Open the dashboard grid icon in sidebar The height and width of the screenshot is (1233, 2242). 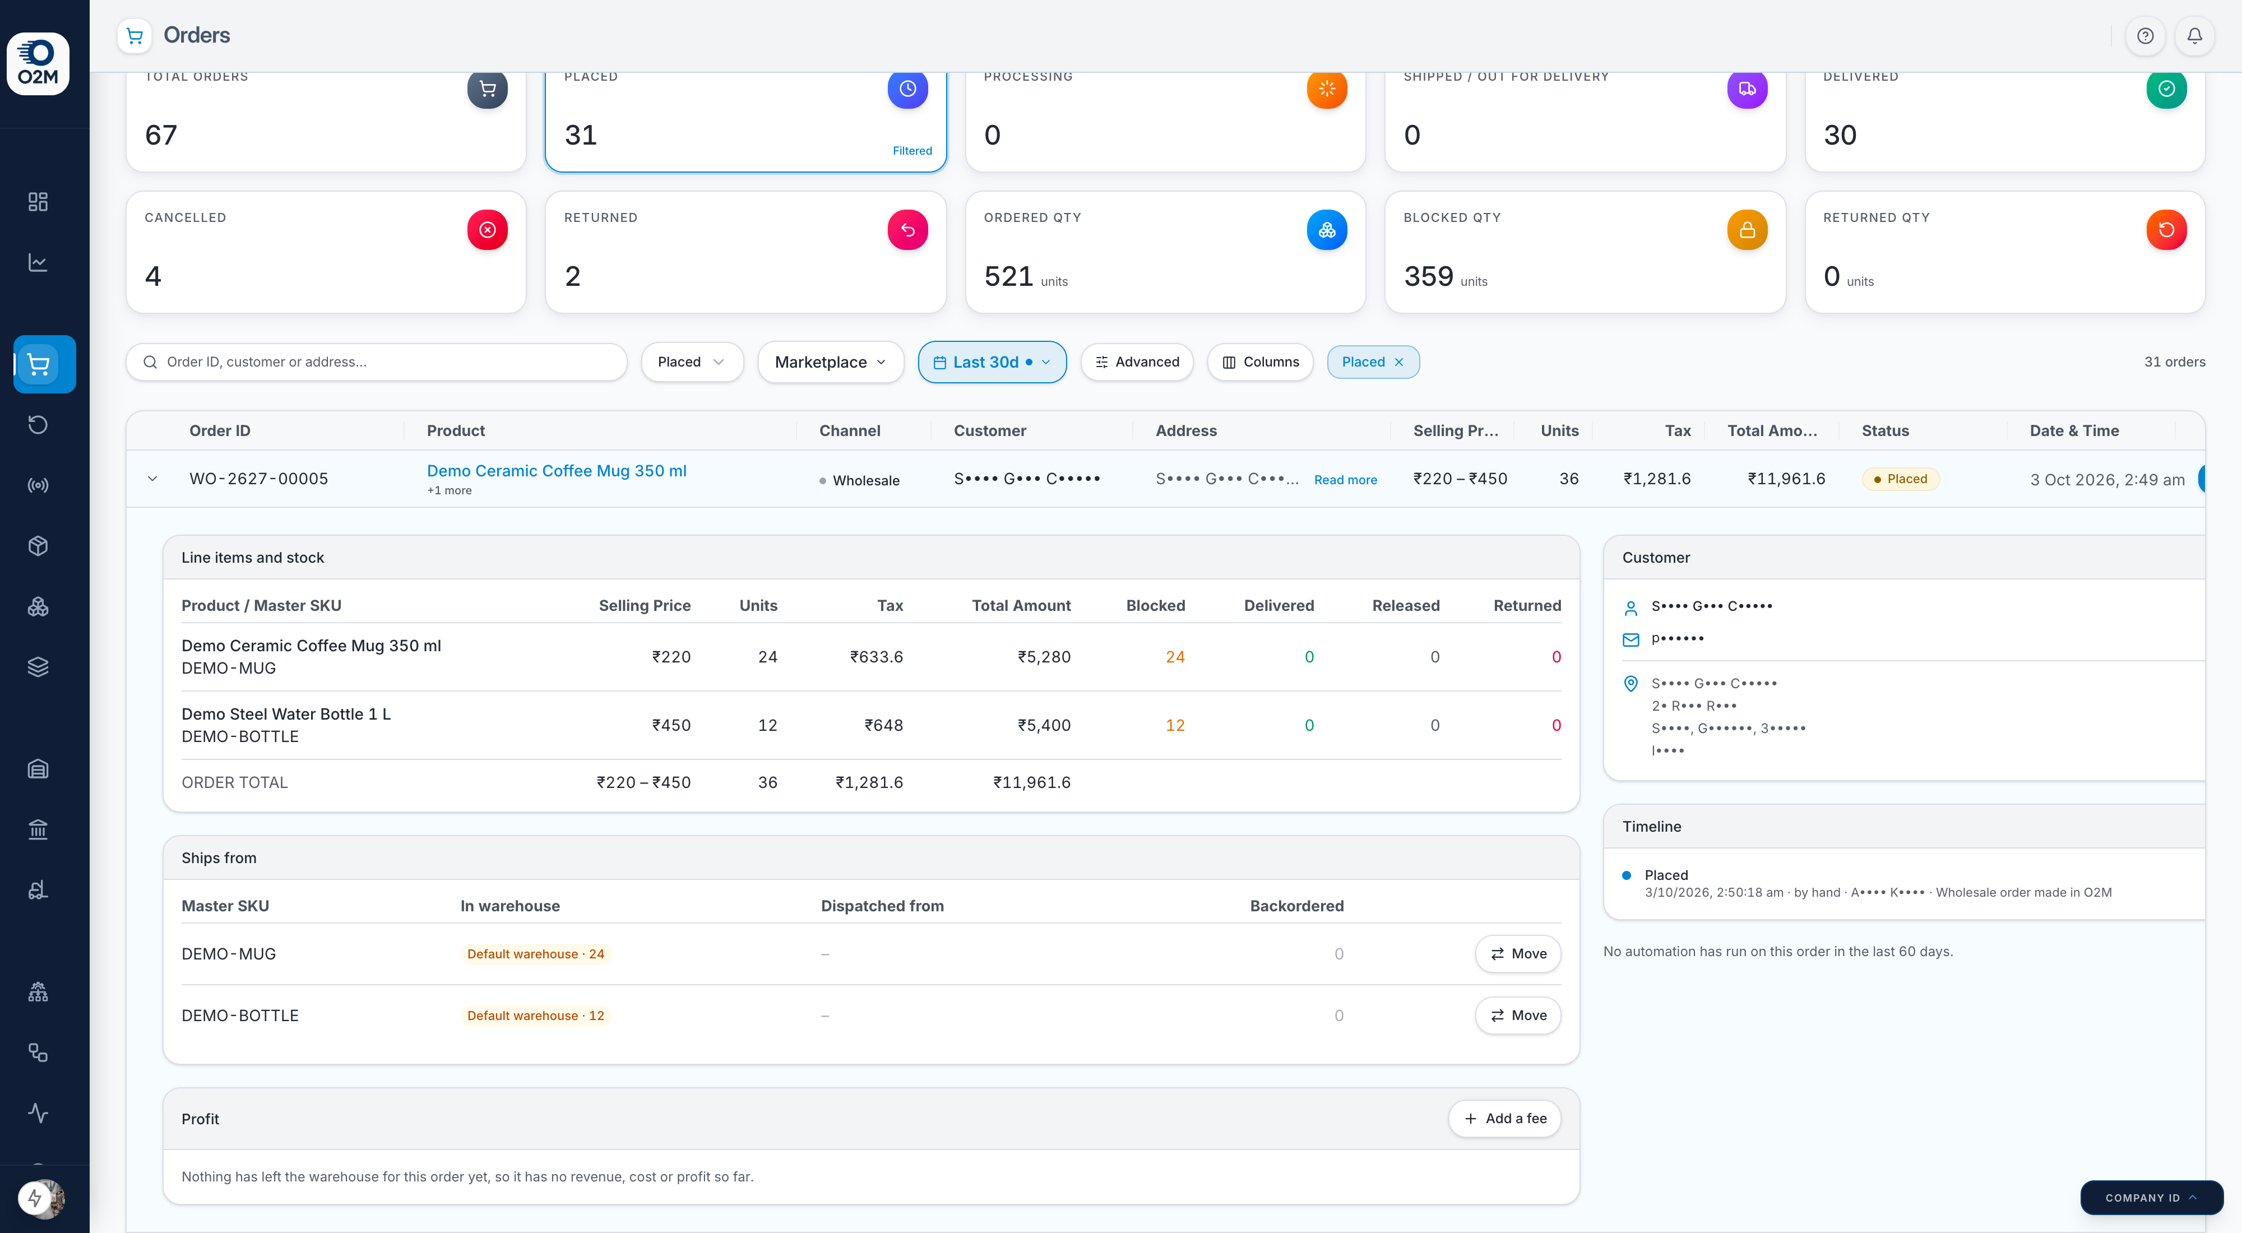point(38,202)
